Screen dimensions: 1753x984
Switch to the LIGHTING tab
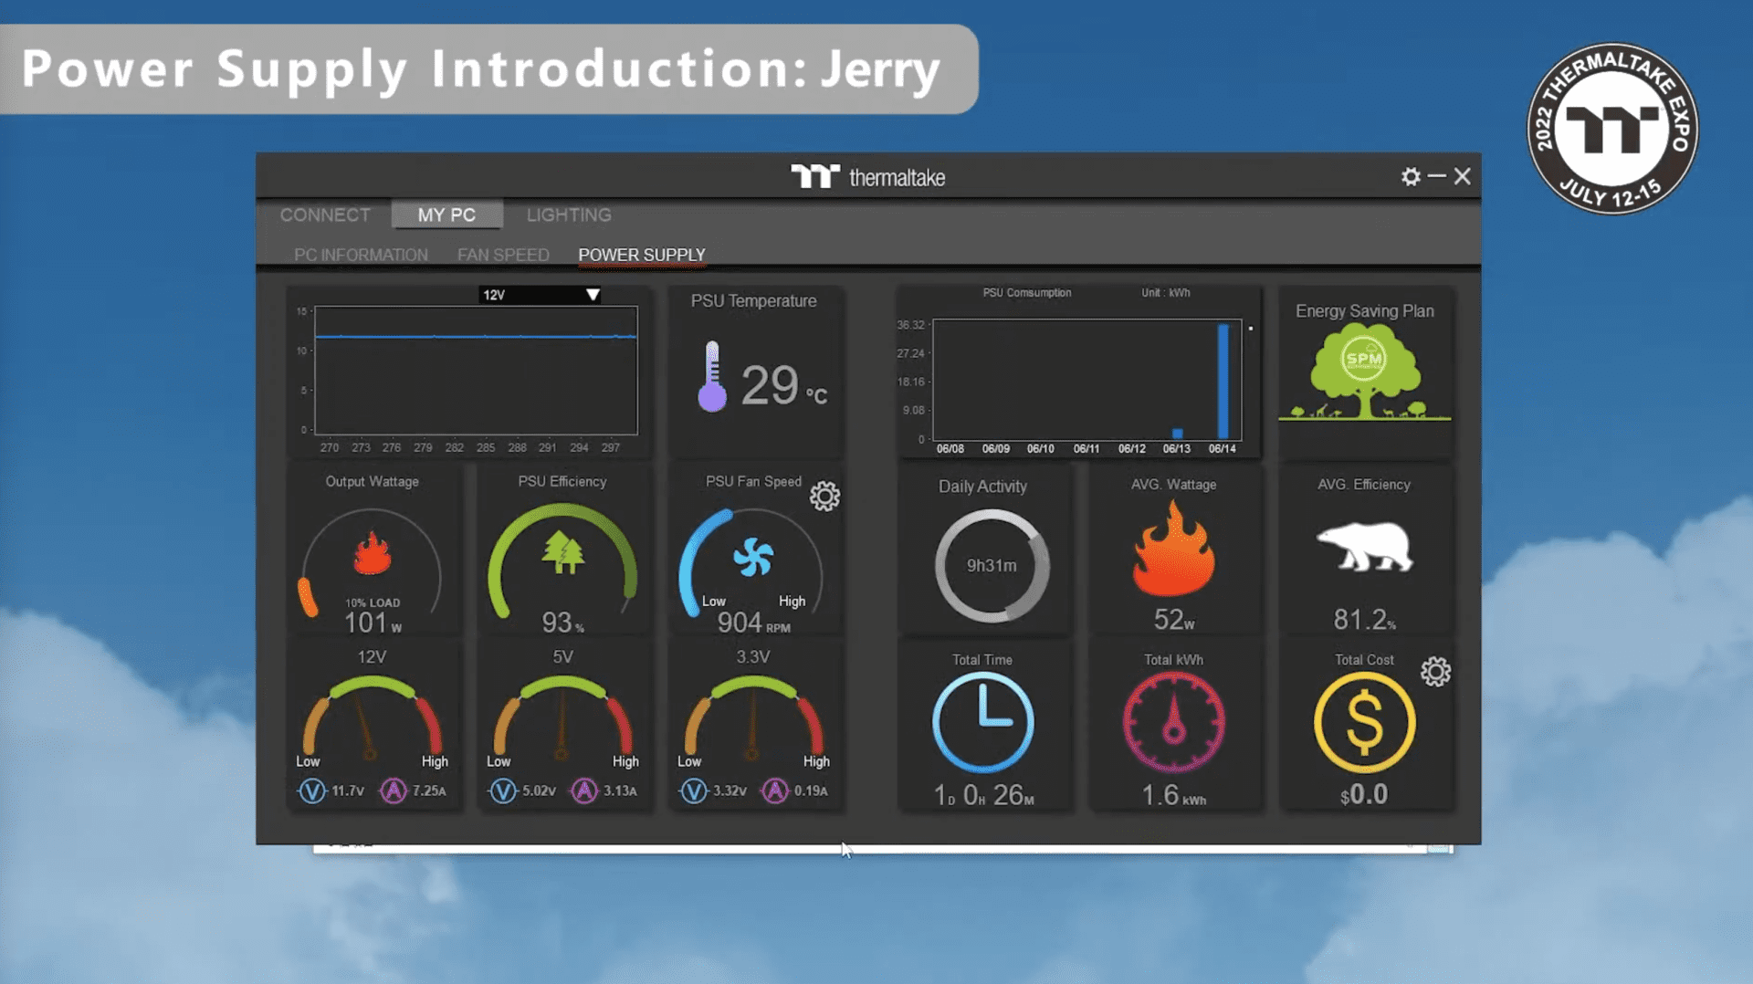coord(569,215)
